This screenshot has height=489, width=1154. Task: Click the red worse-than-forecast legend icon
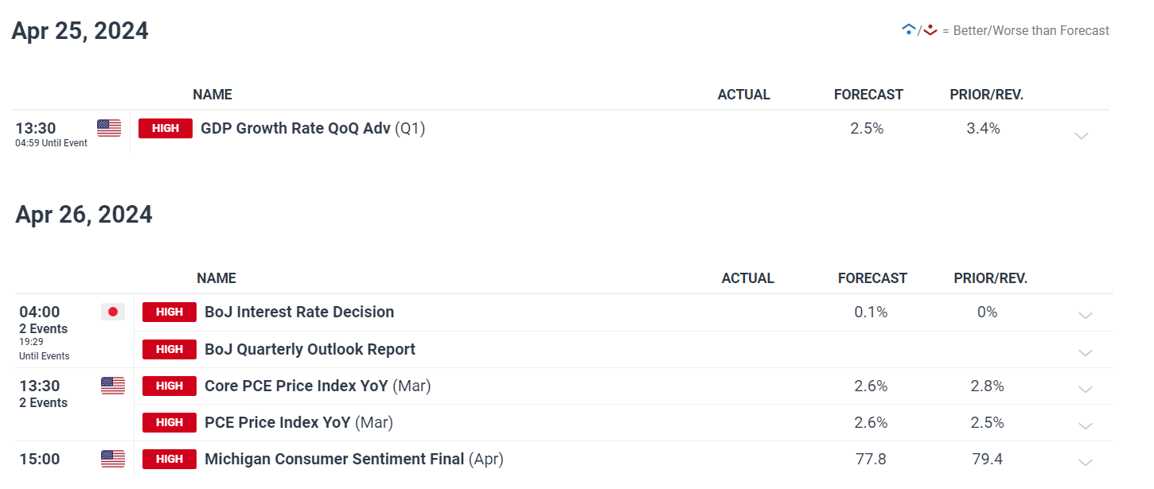point(930,29)
